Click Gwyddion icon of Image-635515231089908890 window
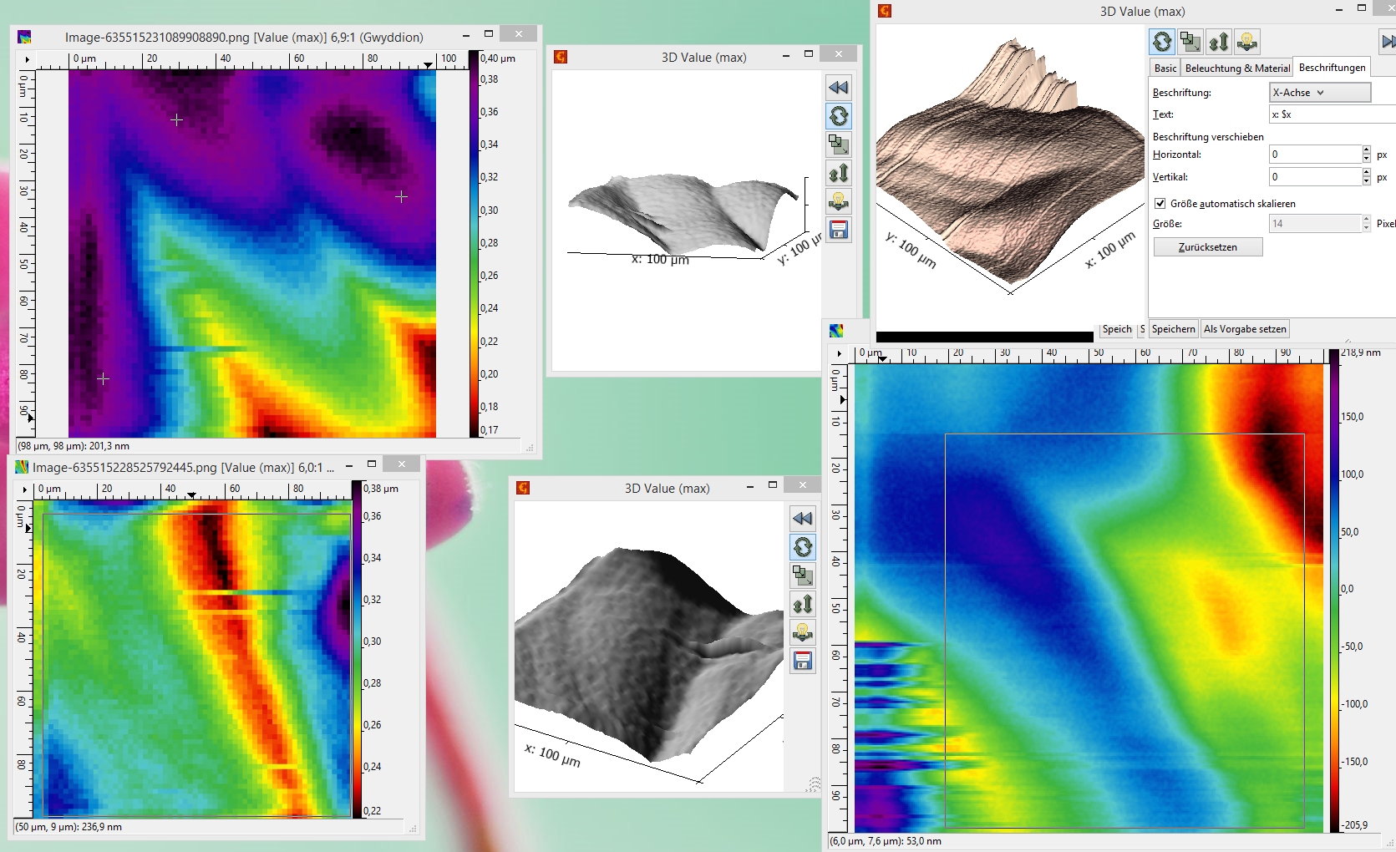The height and width of the screenshot is (852, 1396). (24, 37)
